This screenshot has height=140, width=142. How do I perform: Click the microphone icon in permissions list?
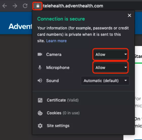tap(40, 68)
